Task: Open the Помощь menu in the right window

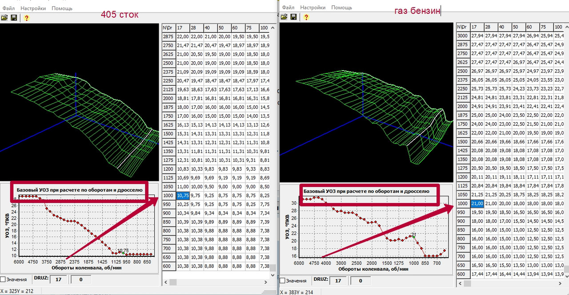Action: [x=341, y=8]
